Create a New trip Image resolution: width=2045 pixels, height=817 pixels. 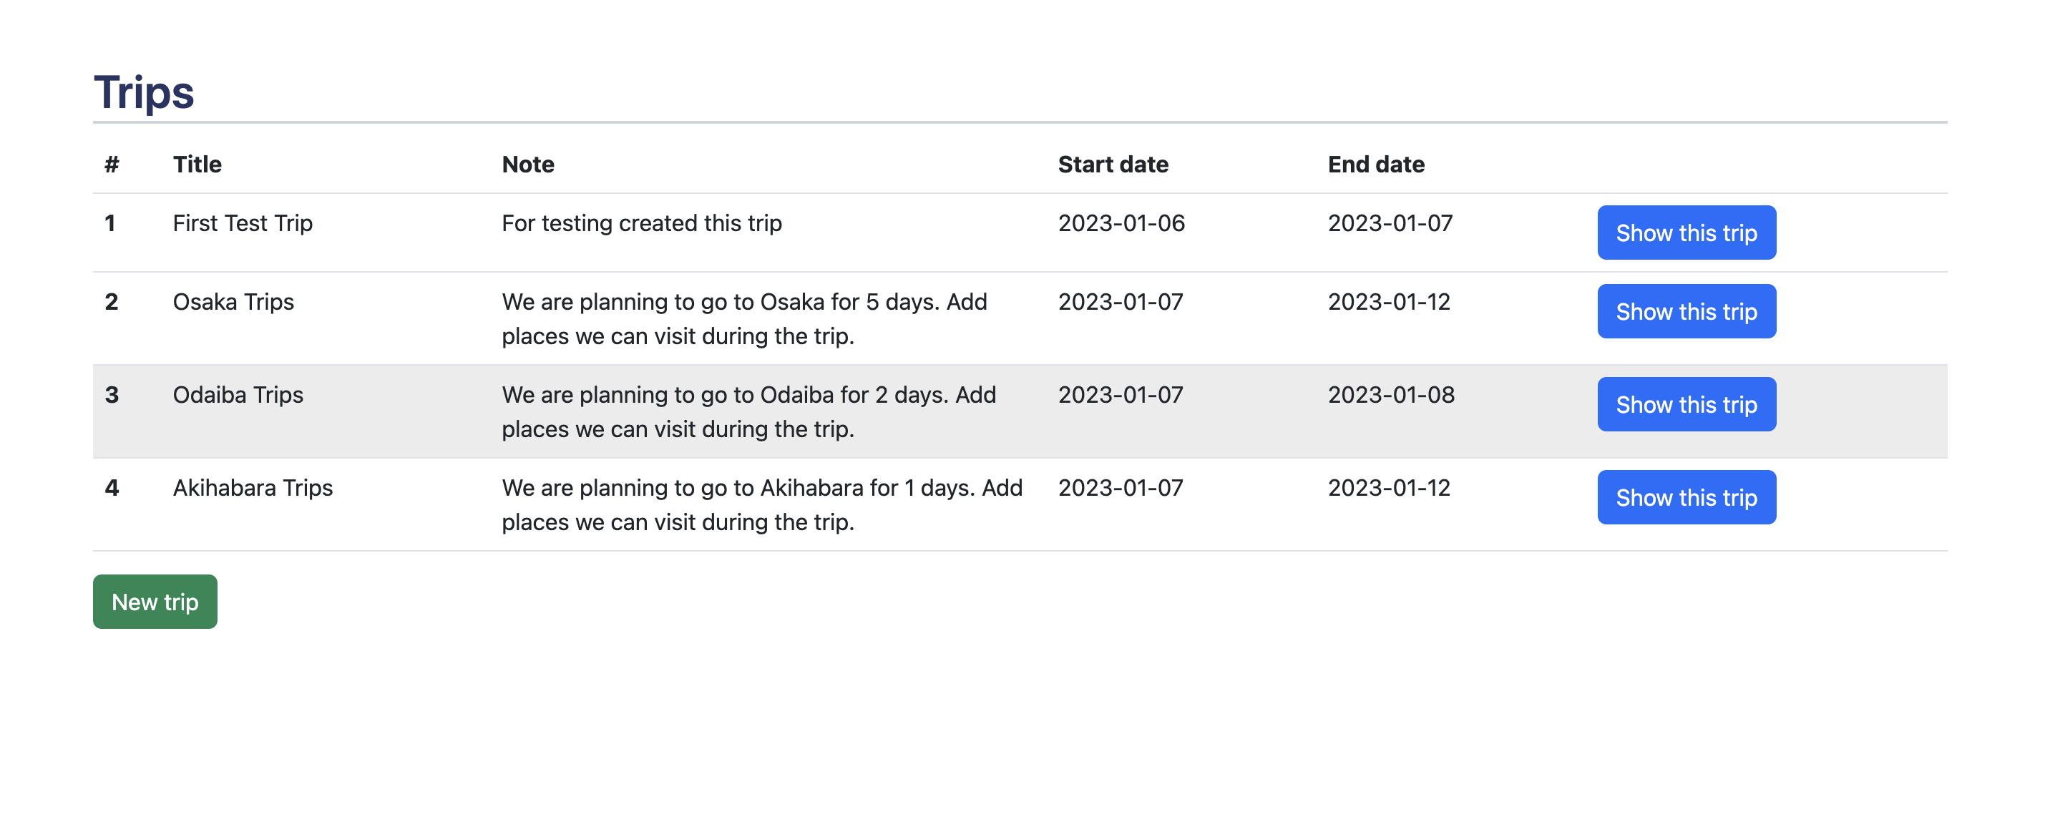(x=155, y=602)
